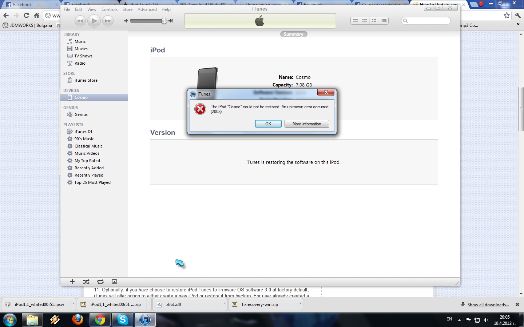Click More Information in the error dialog
This screenshot has height=327, width=524.
click(x=307, y=124)
